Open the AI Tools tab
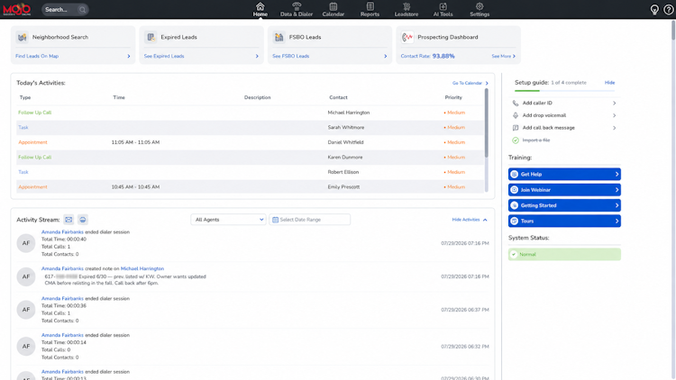 click(443, 10)
